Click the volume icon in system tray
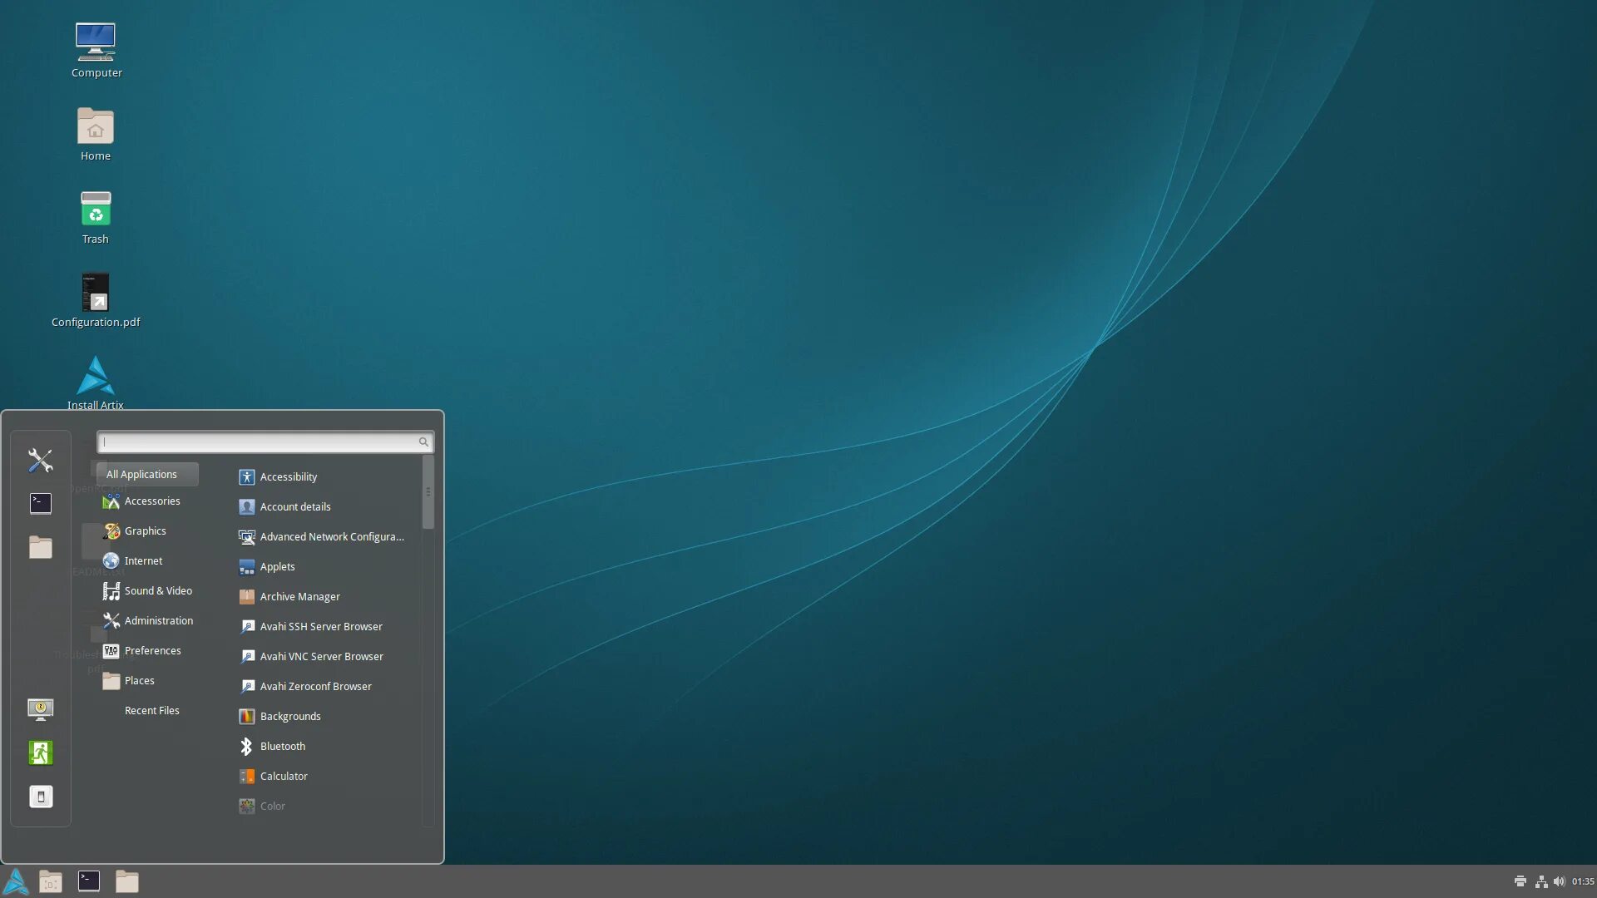1597x898 pixels. pos(1559,881)
